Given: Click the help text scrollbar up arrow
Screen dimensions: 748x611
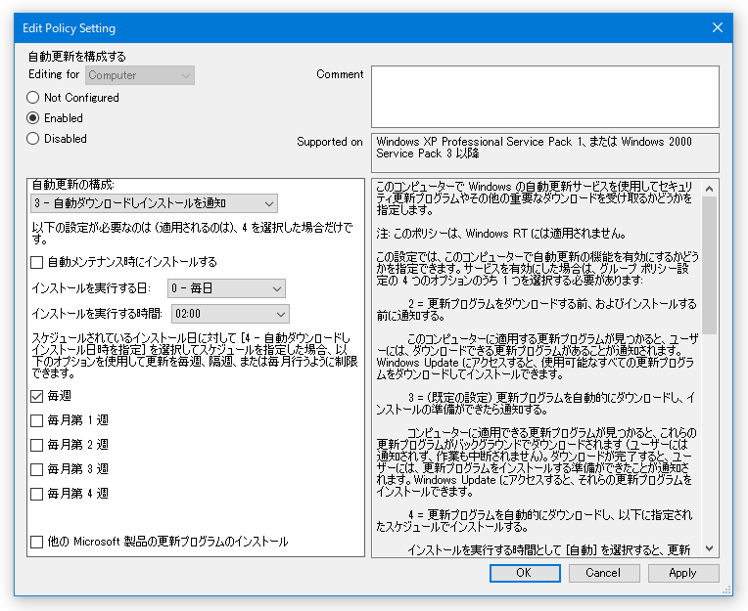Looking at the screenshot, I should (x=710, y=189).
